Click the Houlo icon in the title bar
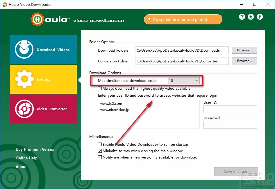275x189 pixels. (5, 4)
